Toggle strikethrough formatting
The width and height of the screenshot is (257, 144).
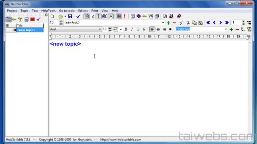click(x=144, y=29)
